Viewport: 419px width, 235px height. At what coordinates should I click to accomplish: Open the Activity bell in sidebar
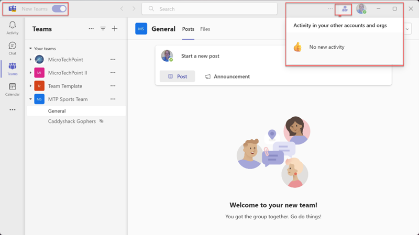point(12,28)
